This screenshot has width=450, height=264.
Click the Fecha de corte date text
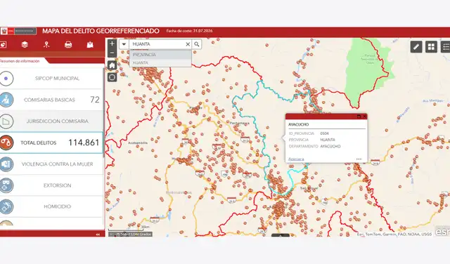coord(189,31)
